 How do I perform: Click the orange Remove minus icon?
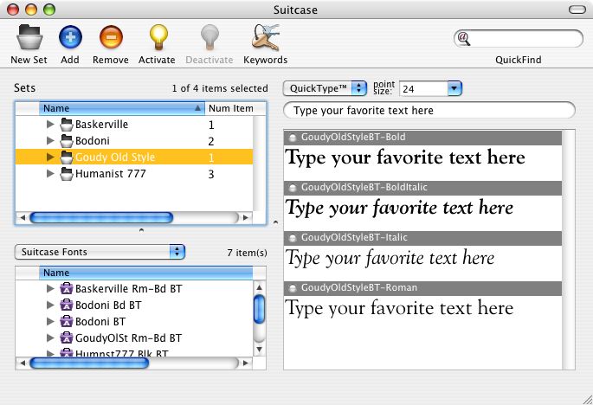pyautogui.click(x=111, y=37)
